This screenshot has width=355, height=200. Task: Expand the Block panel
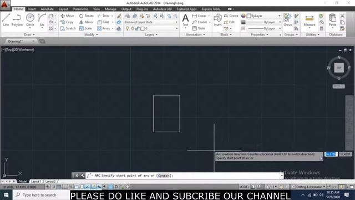(226, 34)
